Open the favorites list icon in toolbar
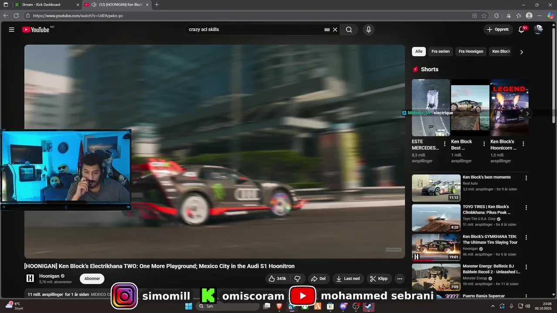The width and height of the screenshot is (557, 313). [x=519, y=16]
